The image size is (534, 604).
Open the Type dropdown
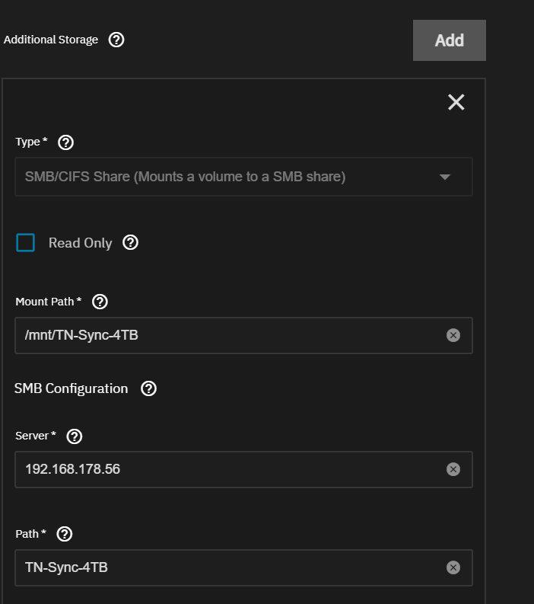point(243,177)
